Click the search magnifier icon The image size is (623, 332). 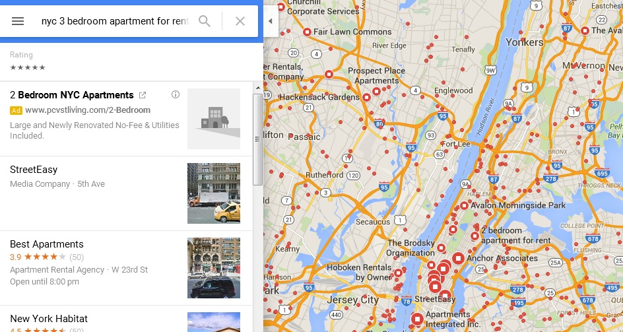pos(204,21)
